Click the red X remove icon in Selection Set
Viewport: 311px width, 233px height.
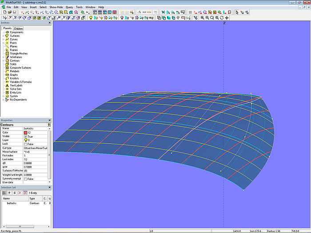[20, 193]
